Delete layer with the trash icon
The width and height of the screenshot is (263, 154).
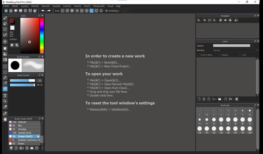tap(237, 99)
